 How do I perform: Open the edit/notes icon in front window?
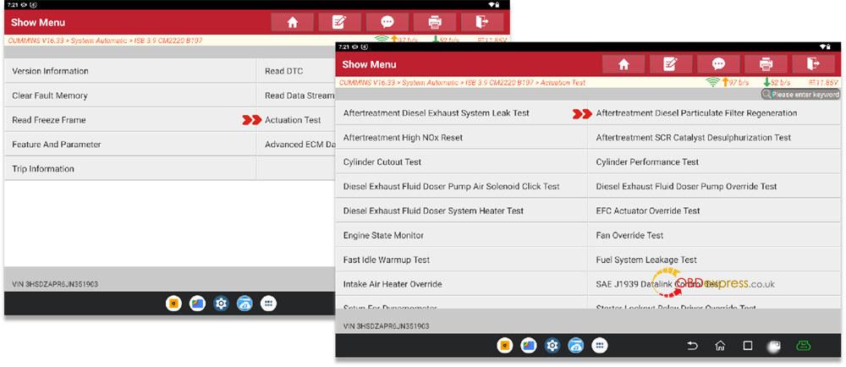(x=671, y=64)
